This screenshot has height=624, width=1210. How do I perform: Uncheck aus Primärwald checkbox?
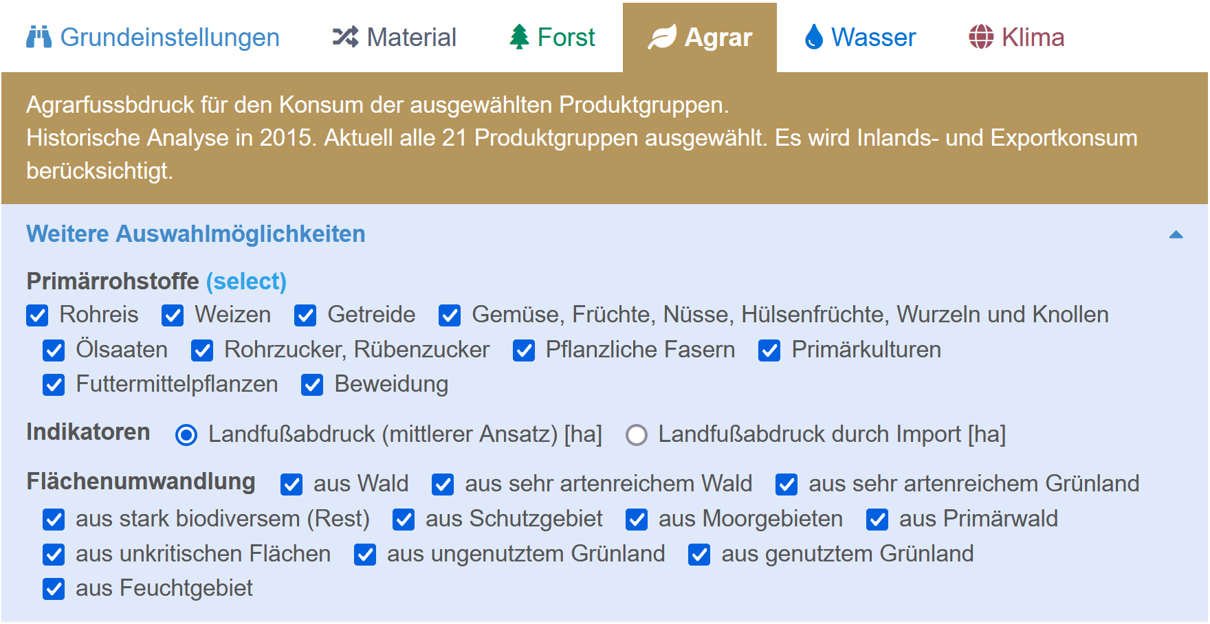pos(877,520)
